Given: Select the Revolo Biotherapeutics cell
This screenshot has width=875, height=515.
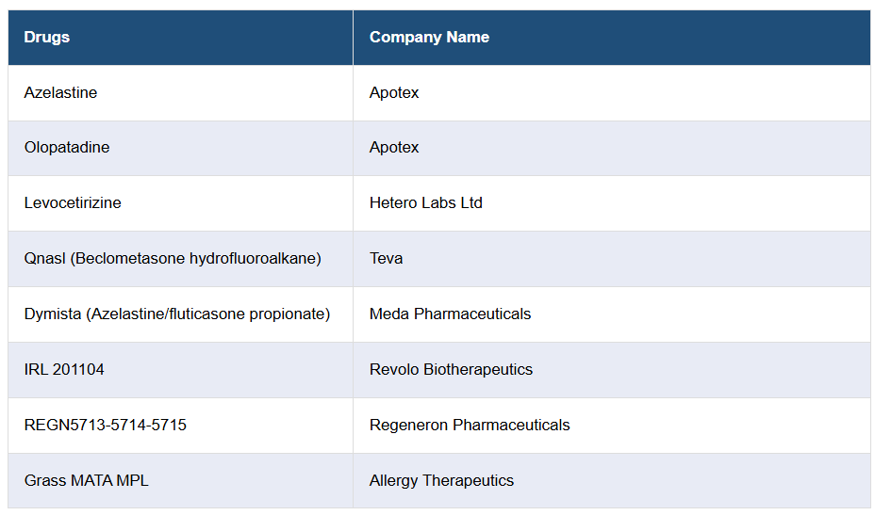Looking at the screenshot, I should pos(451,369).
